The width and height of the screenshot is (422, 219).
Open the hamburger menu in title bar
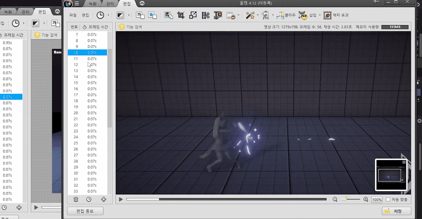(77, 4)
